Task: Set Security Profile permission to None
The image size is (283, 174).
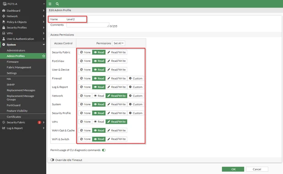Action: click(85, 113)
